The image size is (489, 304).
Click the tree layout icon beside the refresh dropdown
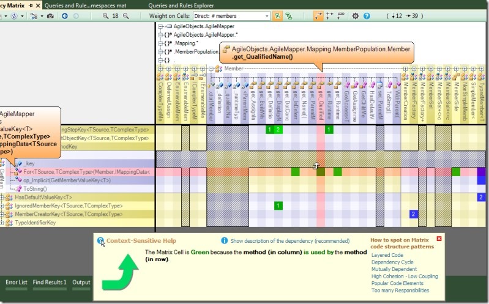[x=34, y=16]
